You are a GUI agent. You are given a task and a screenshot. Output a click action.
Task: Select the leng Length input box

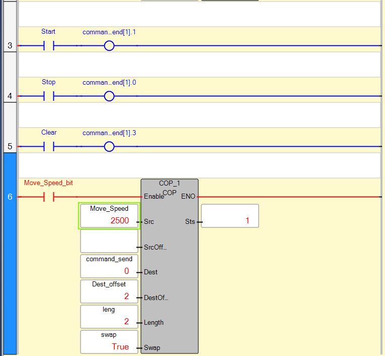[109, 317]
